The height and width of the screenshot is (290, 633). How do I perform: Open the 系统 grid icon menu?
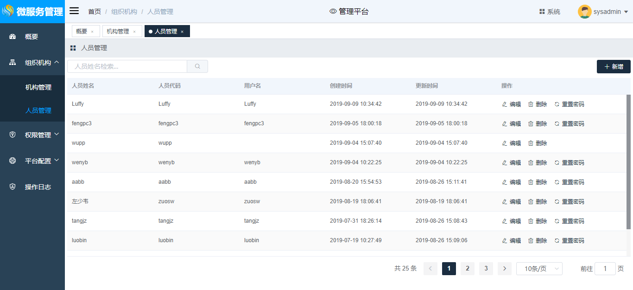(542, 12)
